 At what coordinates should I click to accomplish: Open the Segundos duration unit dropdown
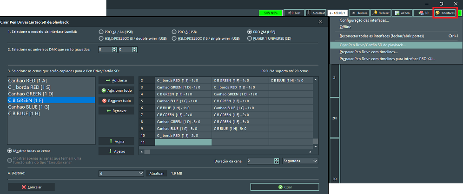click(x=300, y=161)
